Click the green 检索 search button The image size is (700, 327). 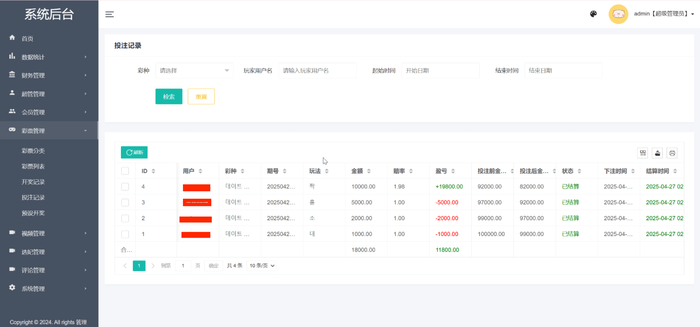tap(169, 97)
